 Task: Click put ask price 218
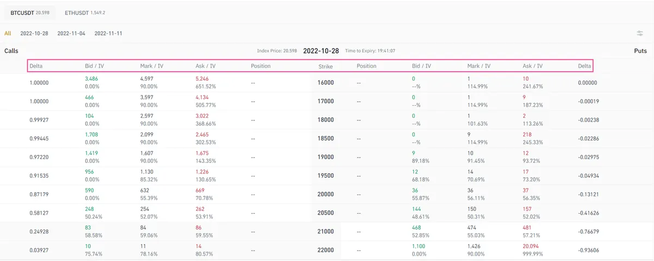pos(528,135)
